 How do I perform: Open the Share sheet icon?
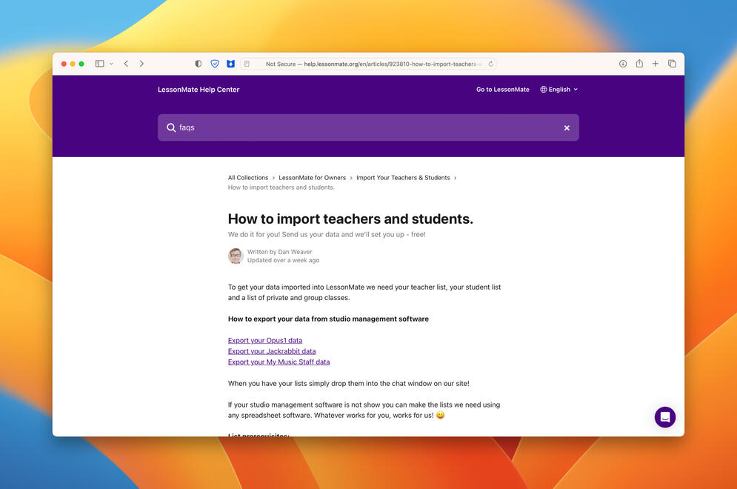pos(639,64)
